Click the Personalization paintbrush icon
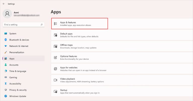The height and width of the screenshot is (101, 193). pyautogui.click(x=6, y=52)
